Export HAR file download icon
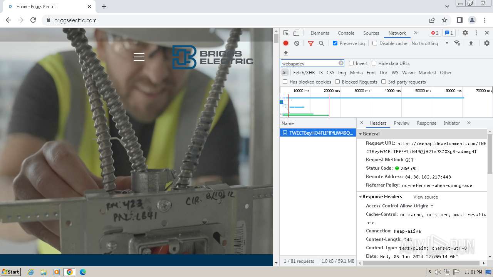The width and height of the screenshot is (493, 277). click(x=286, y=53)
